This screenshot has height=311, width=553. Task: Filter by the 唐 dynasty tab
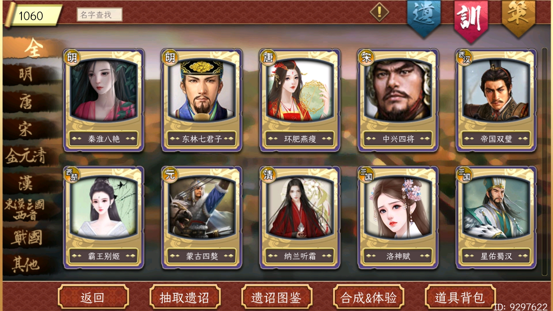26,102
